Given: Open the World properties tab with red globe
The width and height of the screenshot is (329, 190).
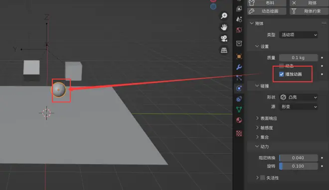Looking at the screenshot, I should coord(239,30).
